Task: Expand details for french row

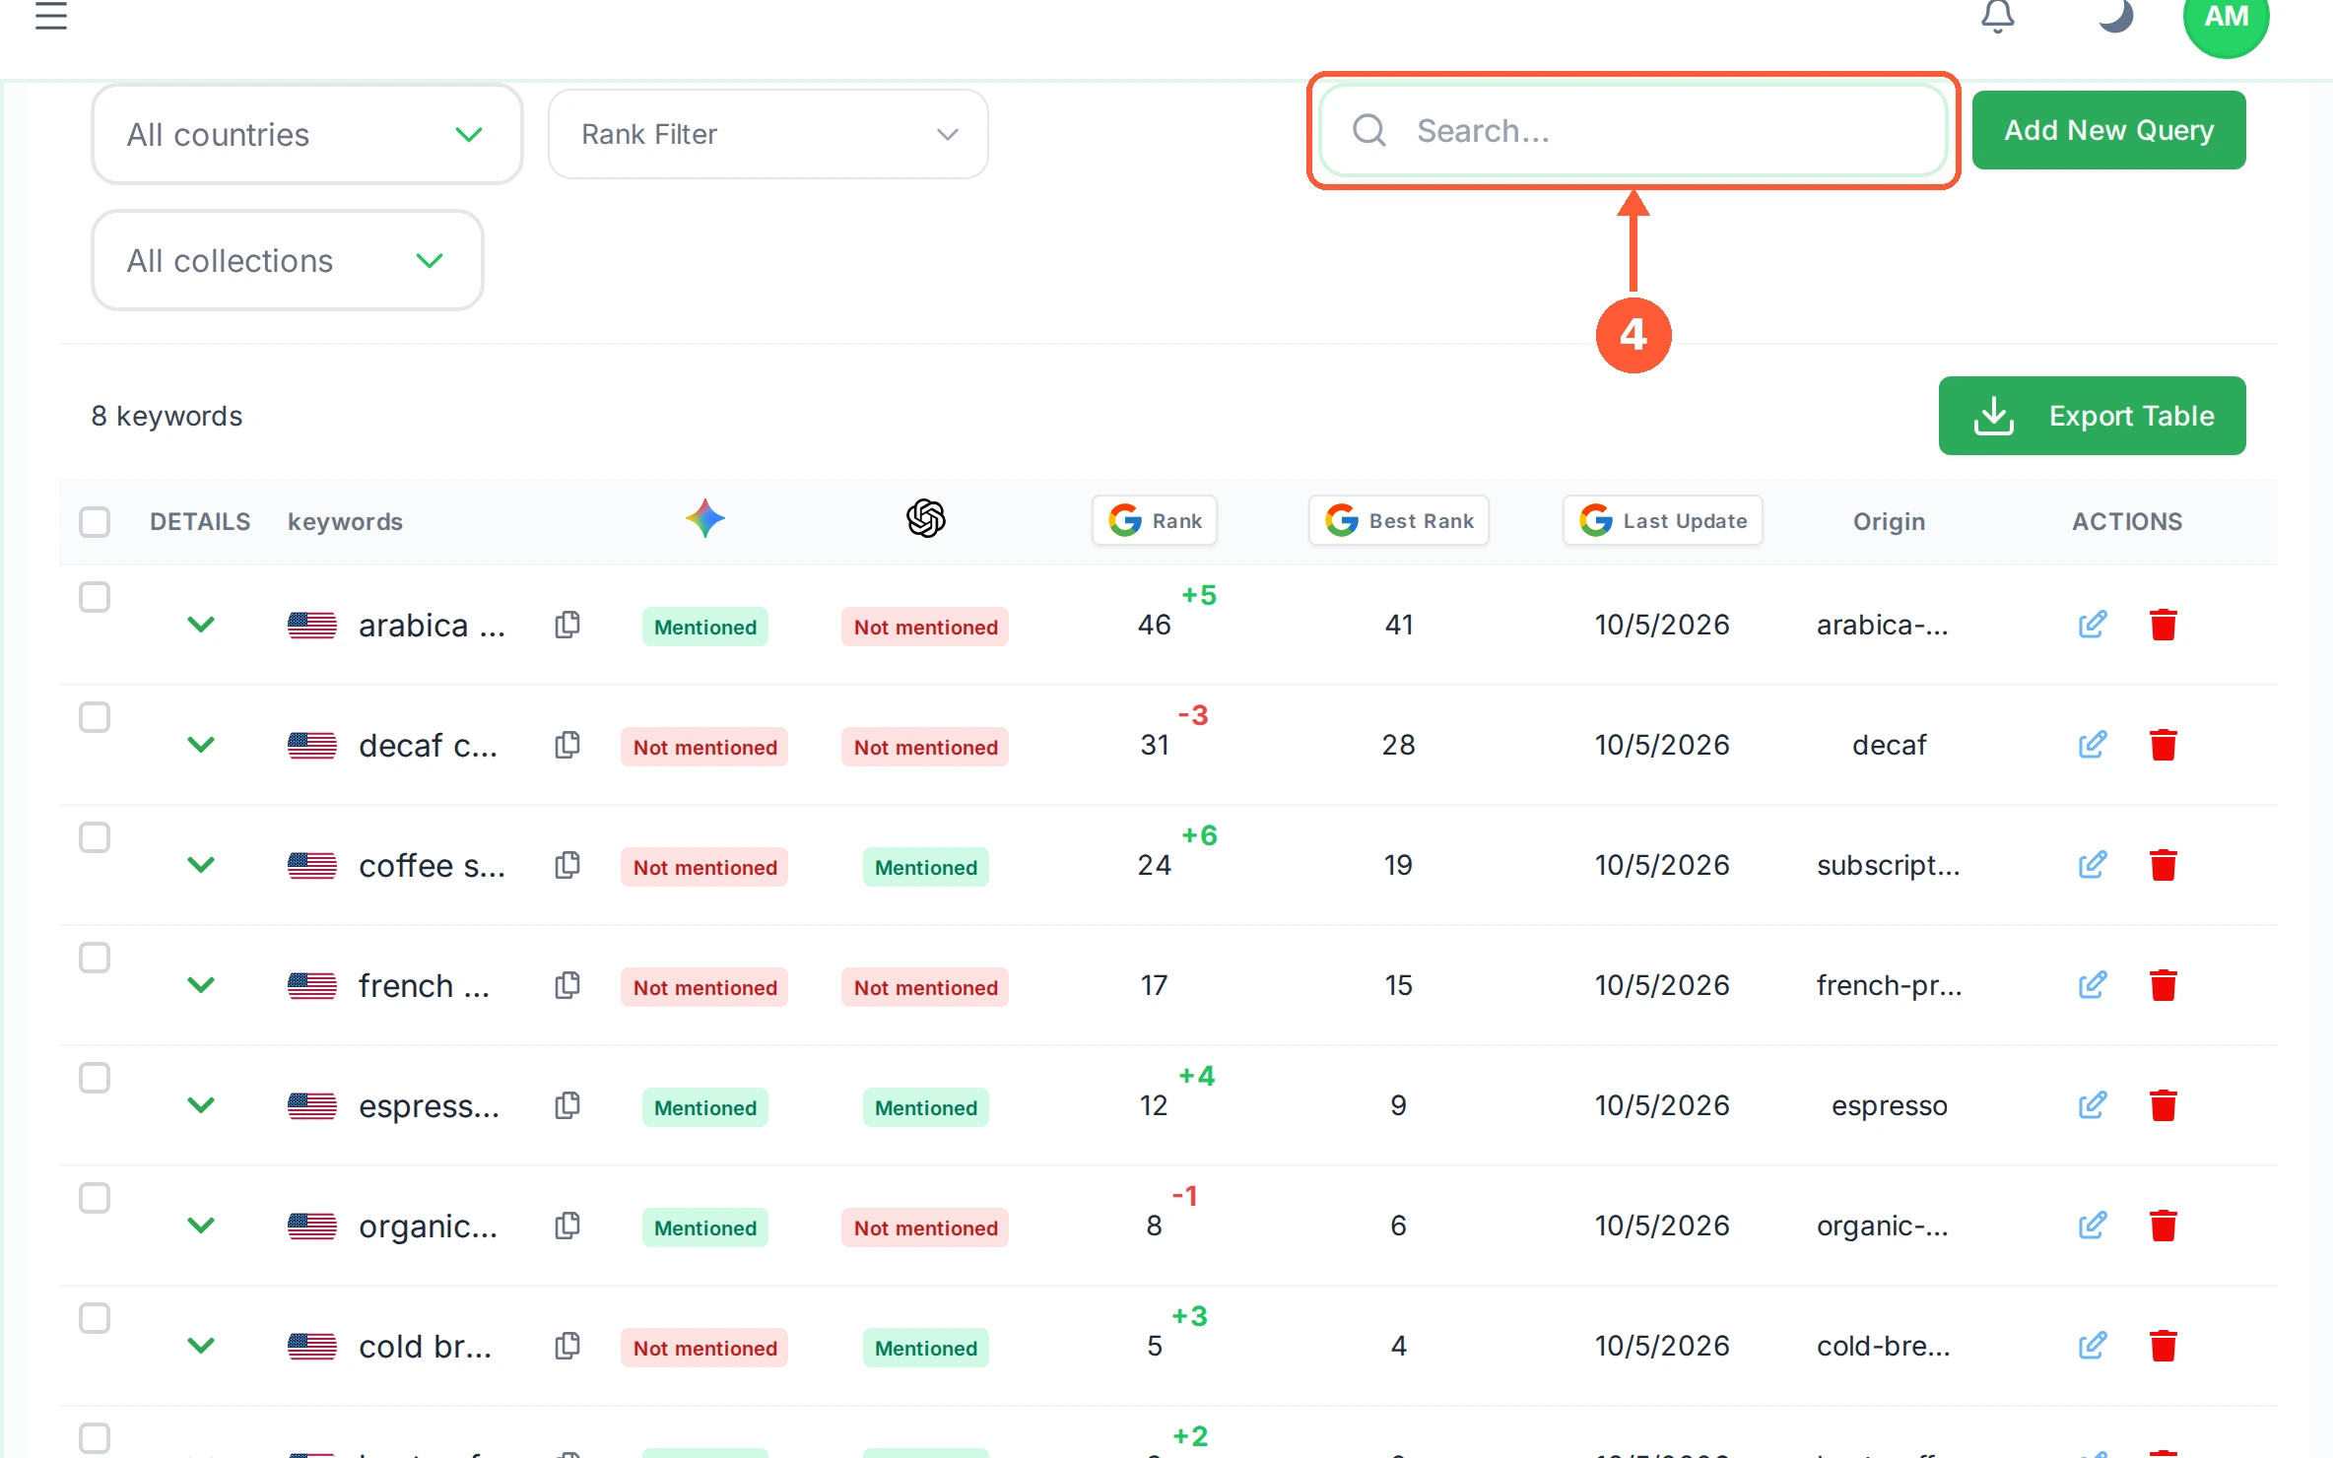Action: click(201, 985)
